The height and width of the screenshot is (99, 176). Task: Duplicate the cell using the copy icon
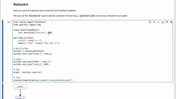pyautogui.click(x=150, y=22)
